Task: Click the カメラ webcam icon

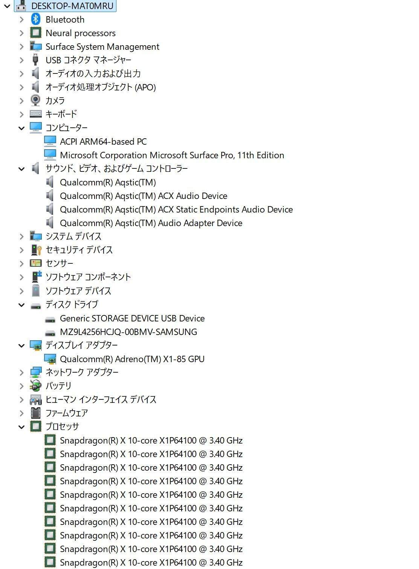Action: (36, 100)
